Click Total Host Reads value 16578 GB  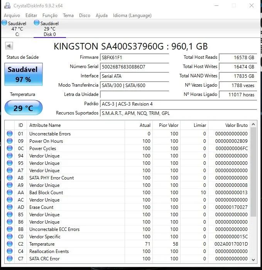(238, 58)
